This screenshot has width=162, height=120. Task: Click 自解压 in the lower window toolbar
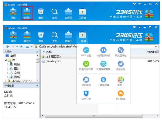(68, 37)
